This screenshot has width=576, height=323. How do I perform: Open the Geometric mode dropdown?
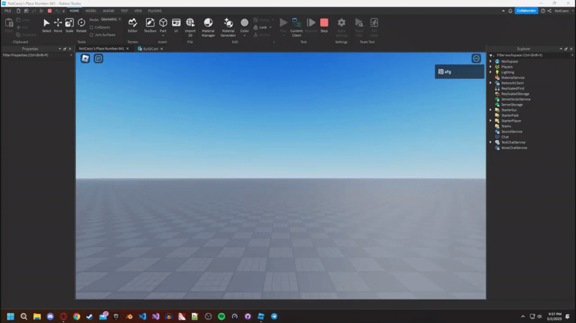[111, 19]
